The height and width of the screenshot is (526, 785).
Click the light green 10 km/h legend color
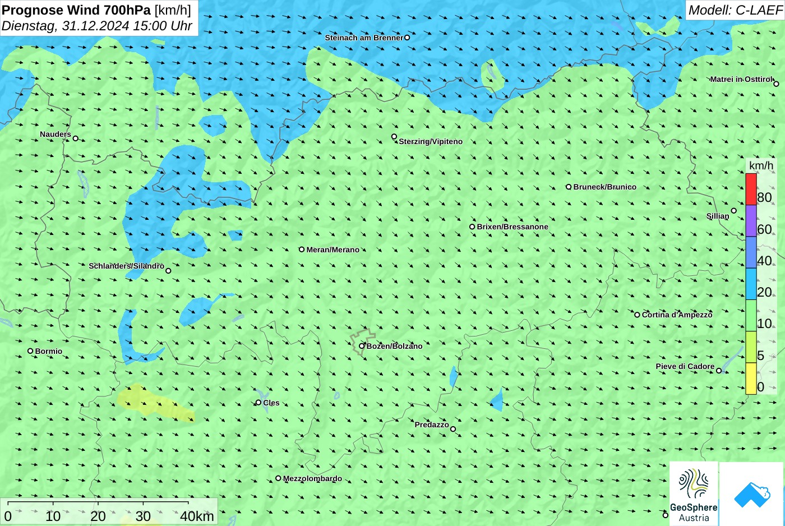click(751, 316)
